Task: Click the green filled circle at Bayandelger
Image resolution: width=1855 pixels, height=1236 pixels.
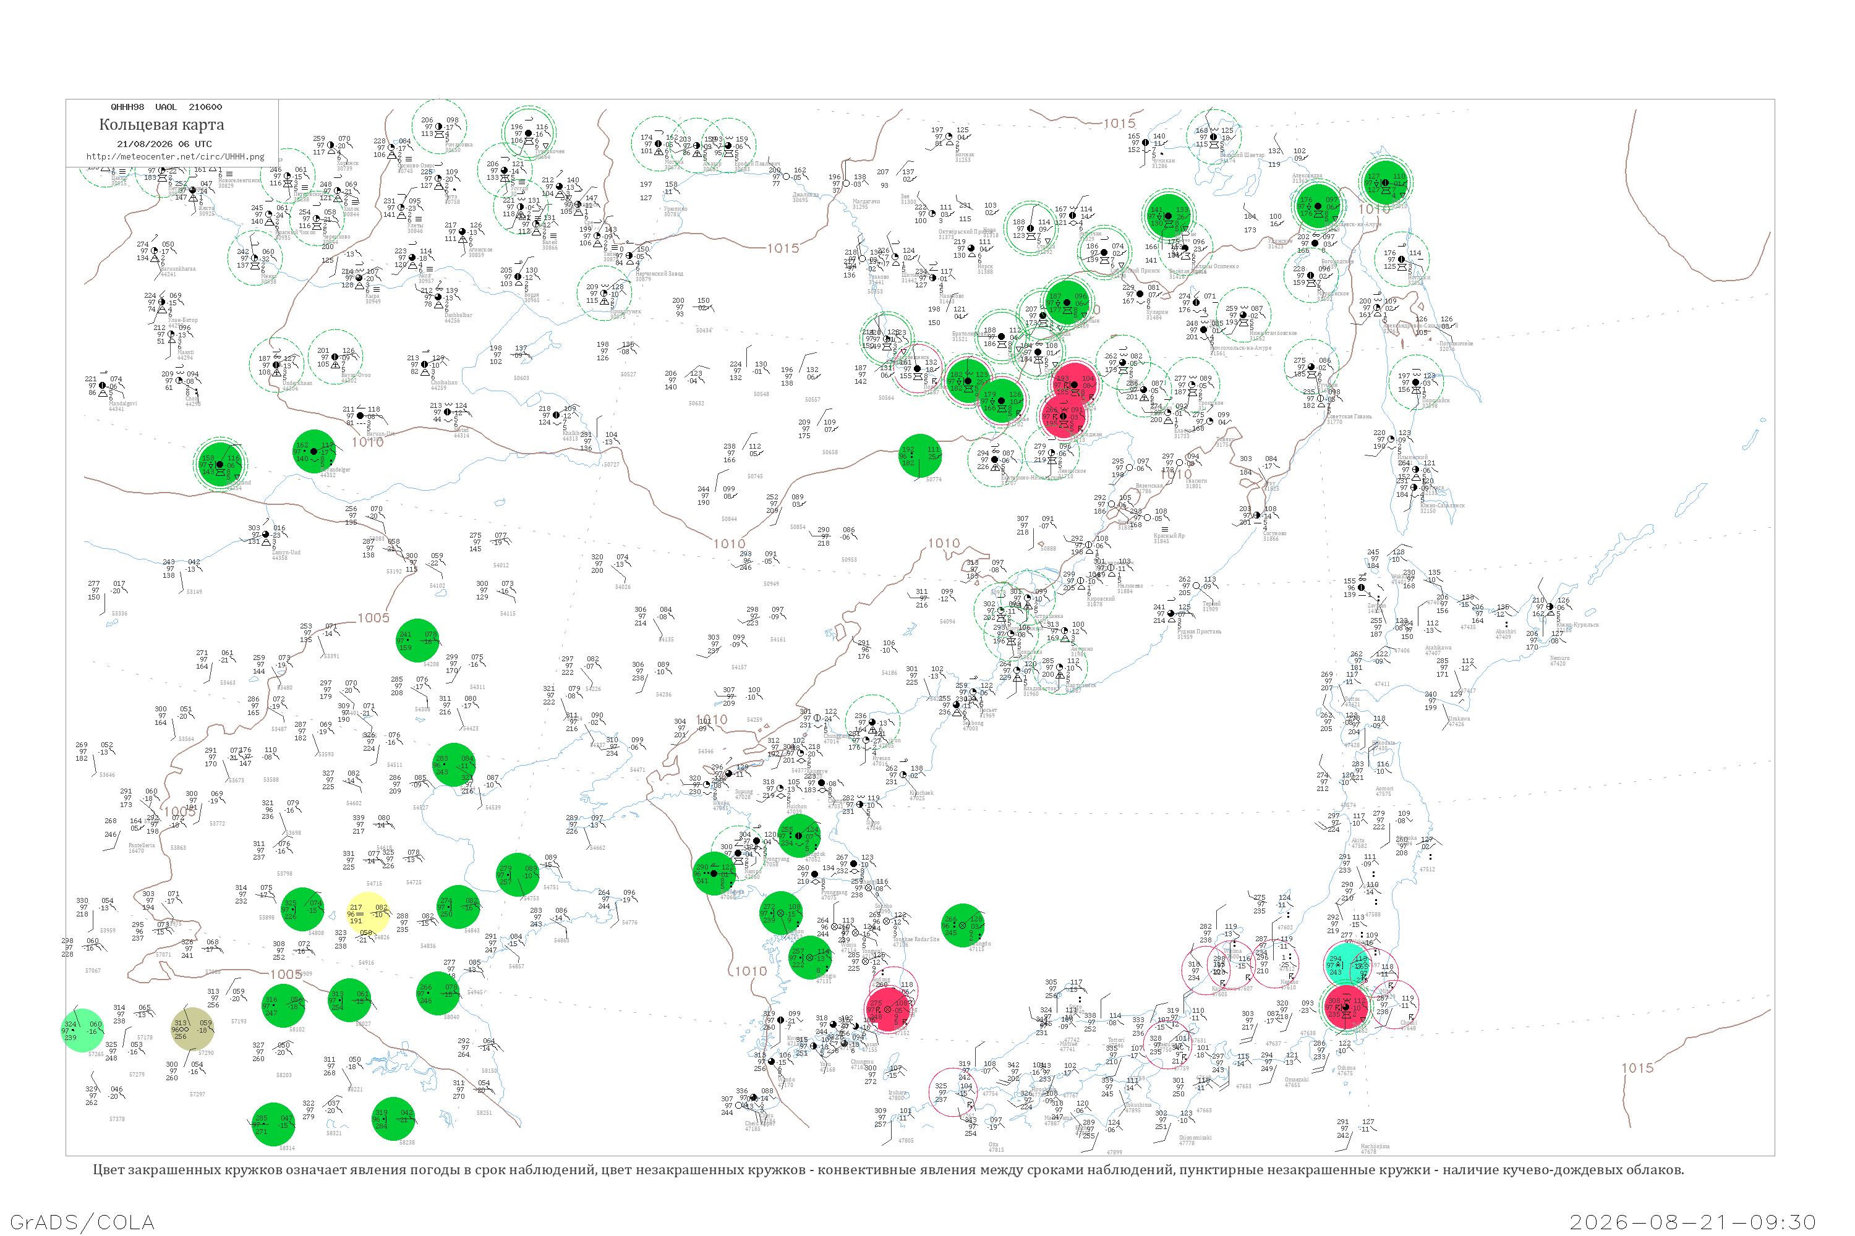Action: pos(314,452)
